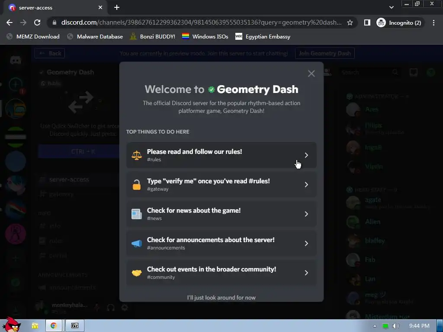Expand the rules row chevron arrow
The height and width of the screenshot is (332, 443).
click(x=306, y=155)
